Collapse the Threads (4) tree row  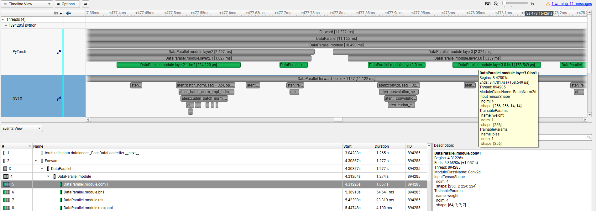point(3,19)
